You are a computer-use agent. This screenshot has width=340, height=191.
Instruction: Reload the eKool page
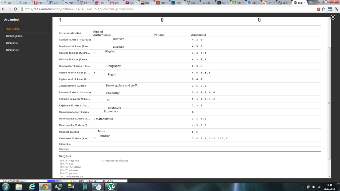[x=15, y=9]
